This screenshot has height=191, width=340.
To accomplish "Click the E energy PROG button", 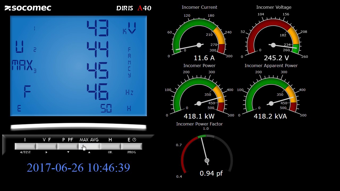I will pyautogui.click(x=131, y=146).
